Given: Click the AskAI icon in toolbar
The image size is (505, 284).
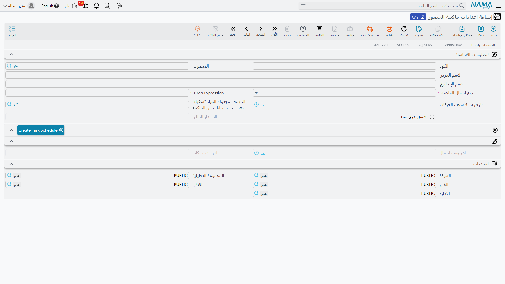Looking at the screenshot, I should (x=198, y=29).
